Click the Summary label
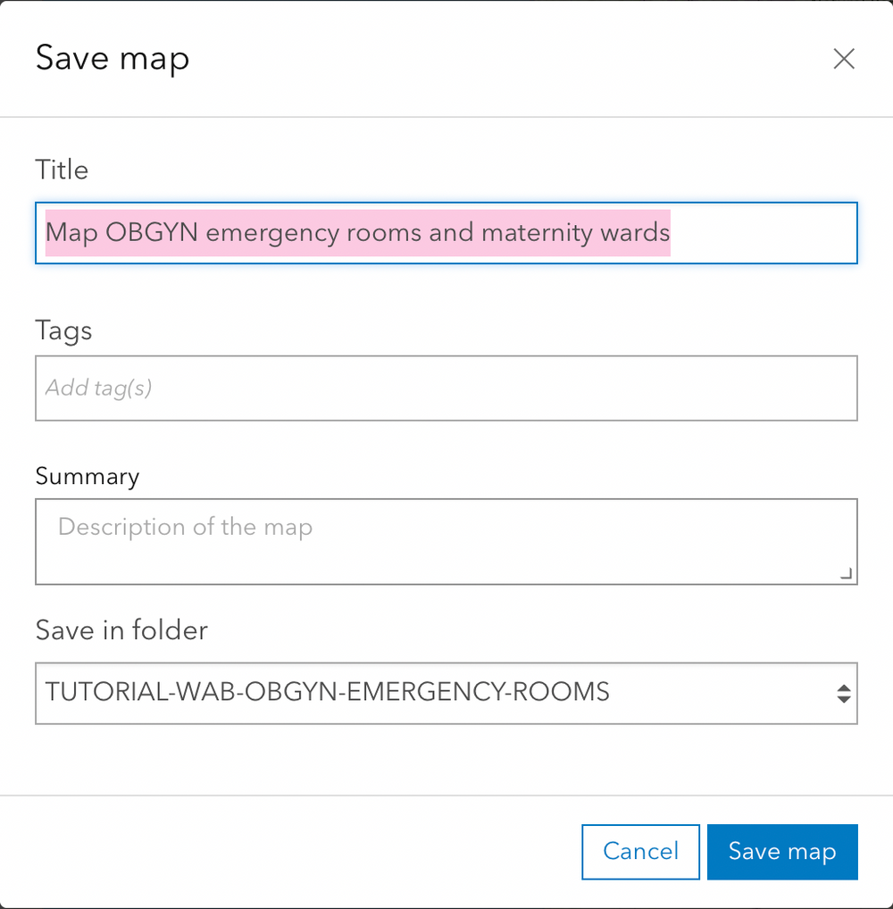This screenshot has height=909, width=893. pos(87,476)
